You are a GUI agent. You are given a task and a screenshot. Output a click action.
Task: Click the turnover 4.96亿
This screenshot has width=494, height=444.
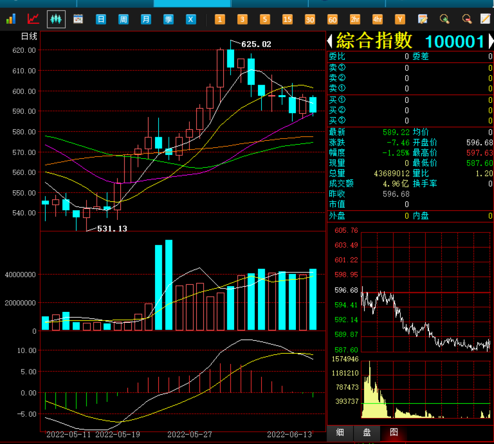396,183
